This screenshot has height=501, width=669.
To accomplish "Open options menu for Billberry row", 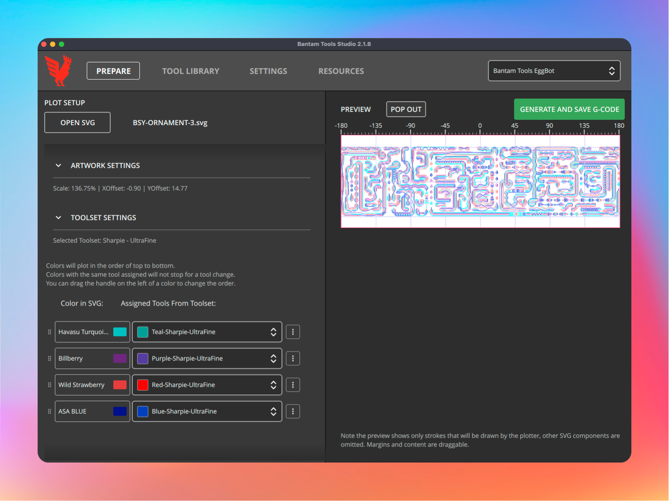I will [x=293, y=359].
